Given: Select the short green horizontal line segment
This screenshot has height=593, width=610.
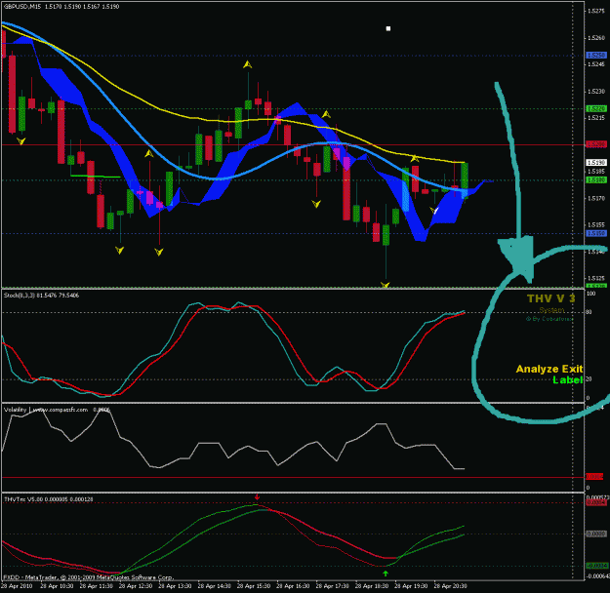Looking at the screenshot, I should [96, 177].
